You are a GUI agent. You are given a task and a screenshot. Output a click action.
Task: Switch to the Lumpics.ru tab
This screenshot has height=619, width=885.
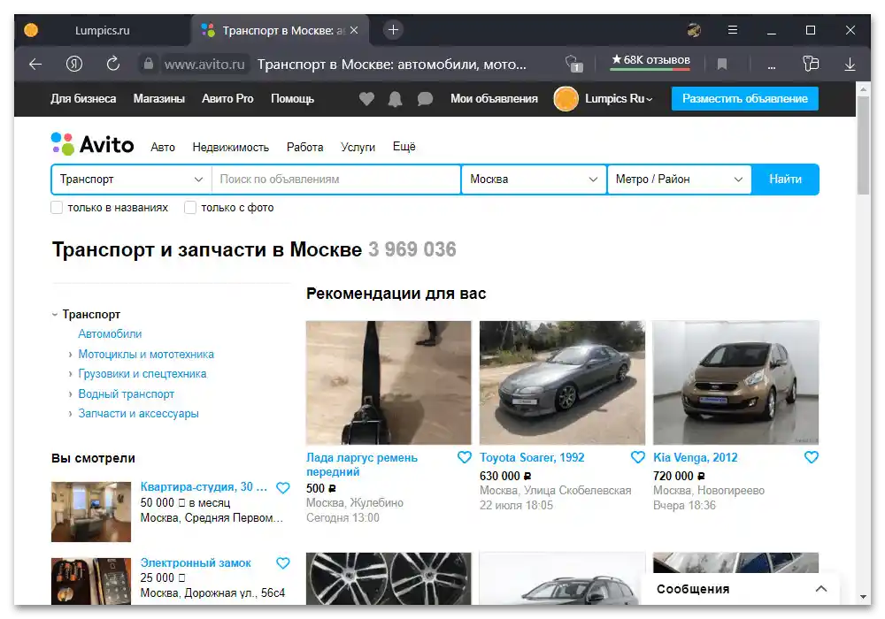(102, 30)
